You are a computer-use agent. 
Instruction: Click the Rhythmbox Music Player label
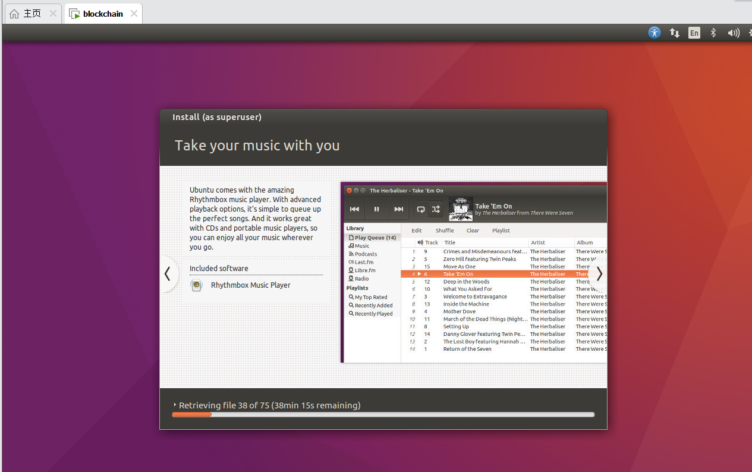coord(250,285)
